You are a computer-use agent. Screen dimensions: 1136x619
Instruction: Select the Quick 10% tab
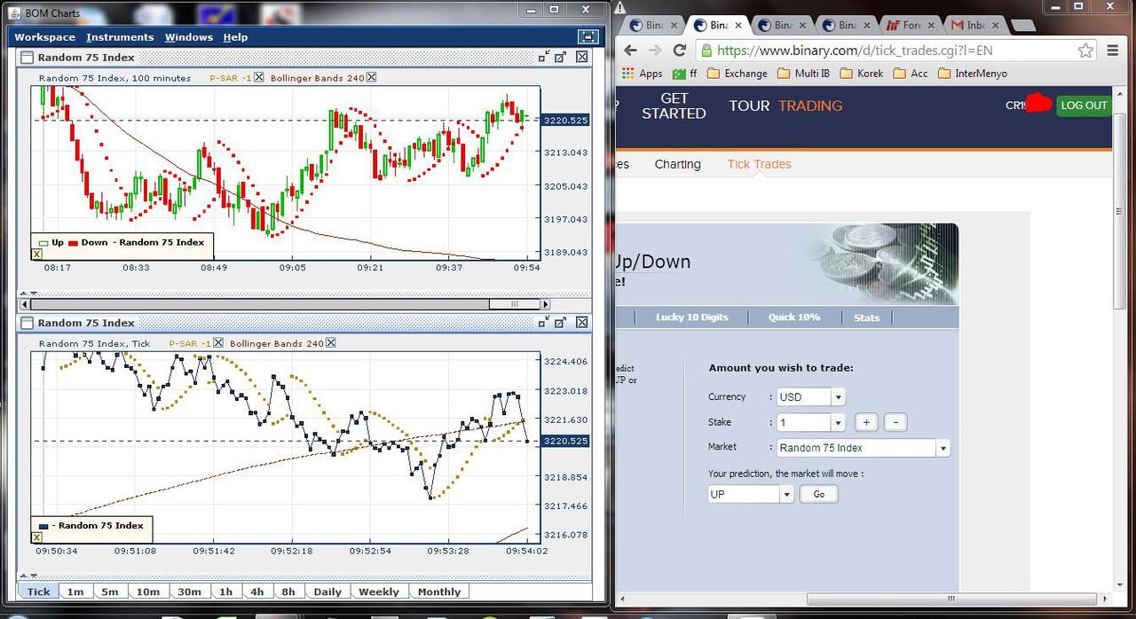click(x=793, y=317)
